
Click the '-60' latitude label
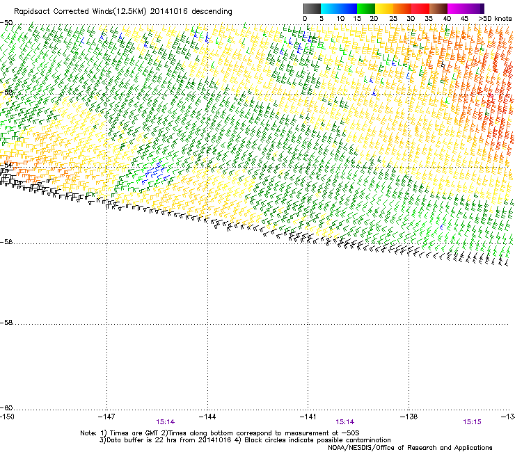[6, 408]
